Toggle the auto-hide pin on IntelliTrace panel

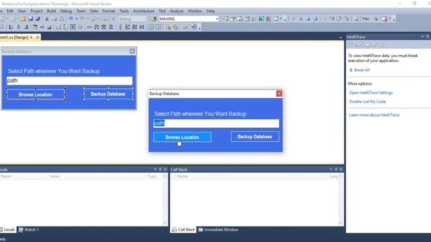coord(428,37)
